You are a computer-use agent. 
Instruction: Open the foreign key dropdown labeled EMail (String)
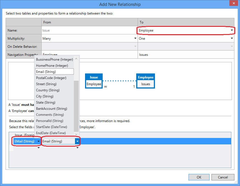(x=38, y=141)
